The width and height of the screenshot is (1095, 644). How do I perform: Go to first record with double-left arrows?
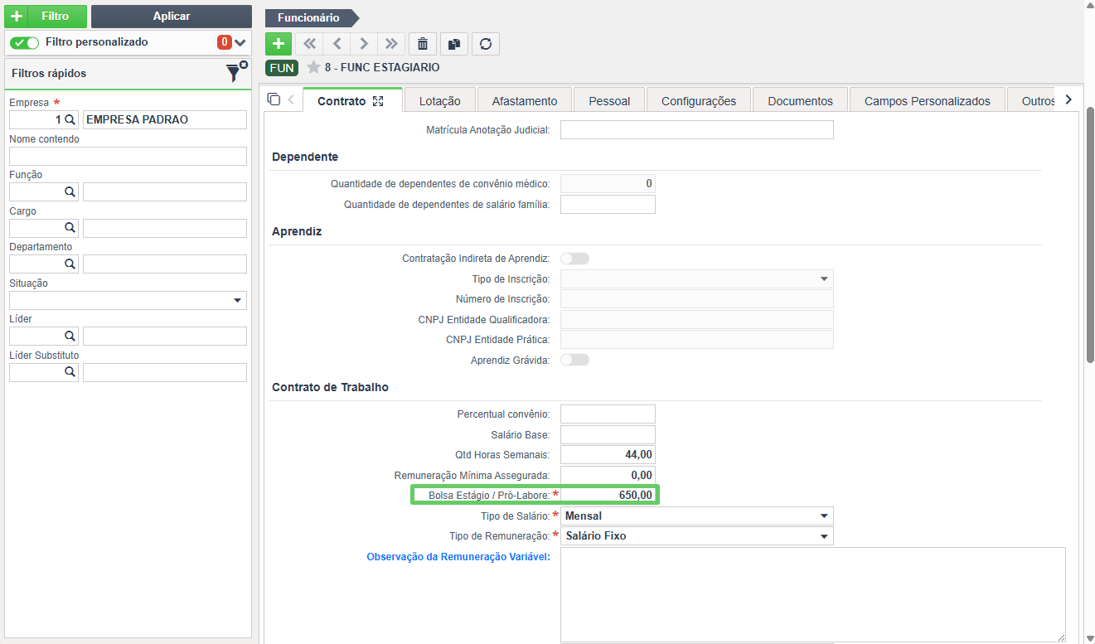click(x=309, y=44)
